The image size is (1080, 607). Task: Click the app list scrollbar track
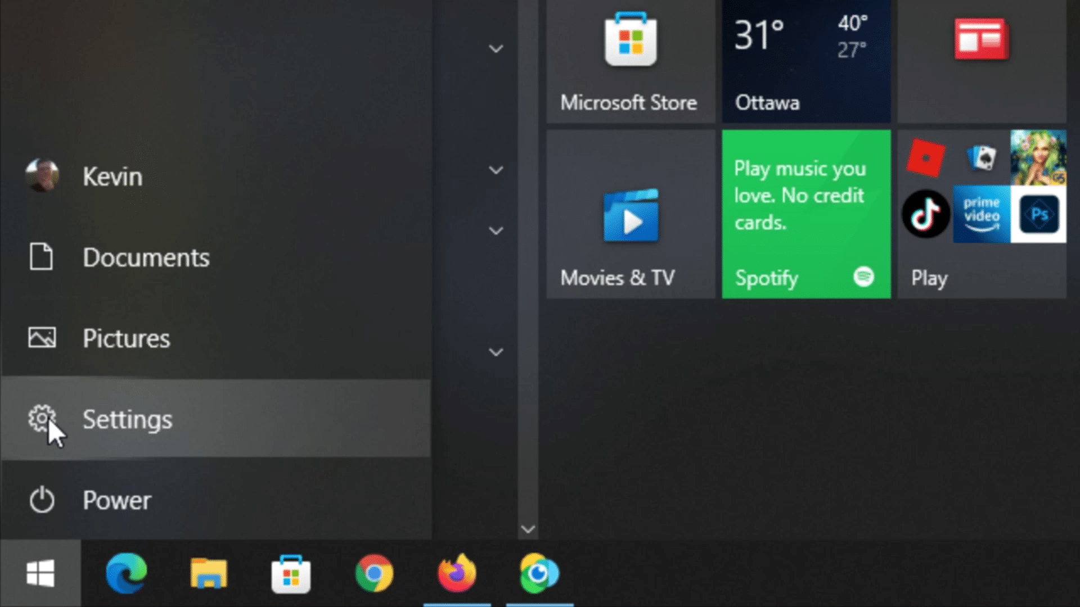pos(528,259)
